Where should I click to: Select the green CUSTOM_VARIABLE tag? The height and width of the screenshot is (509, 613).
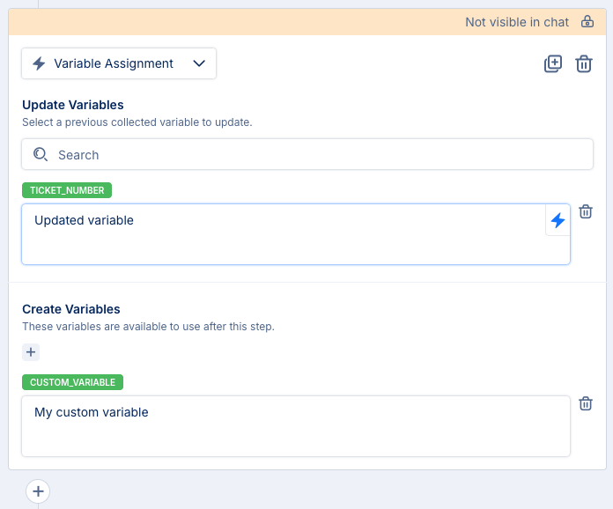(x=72, y=382)
